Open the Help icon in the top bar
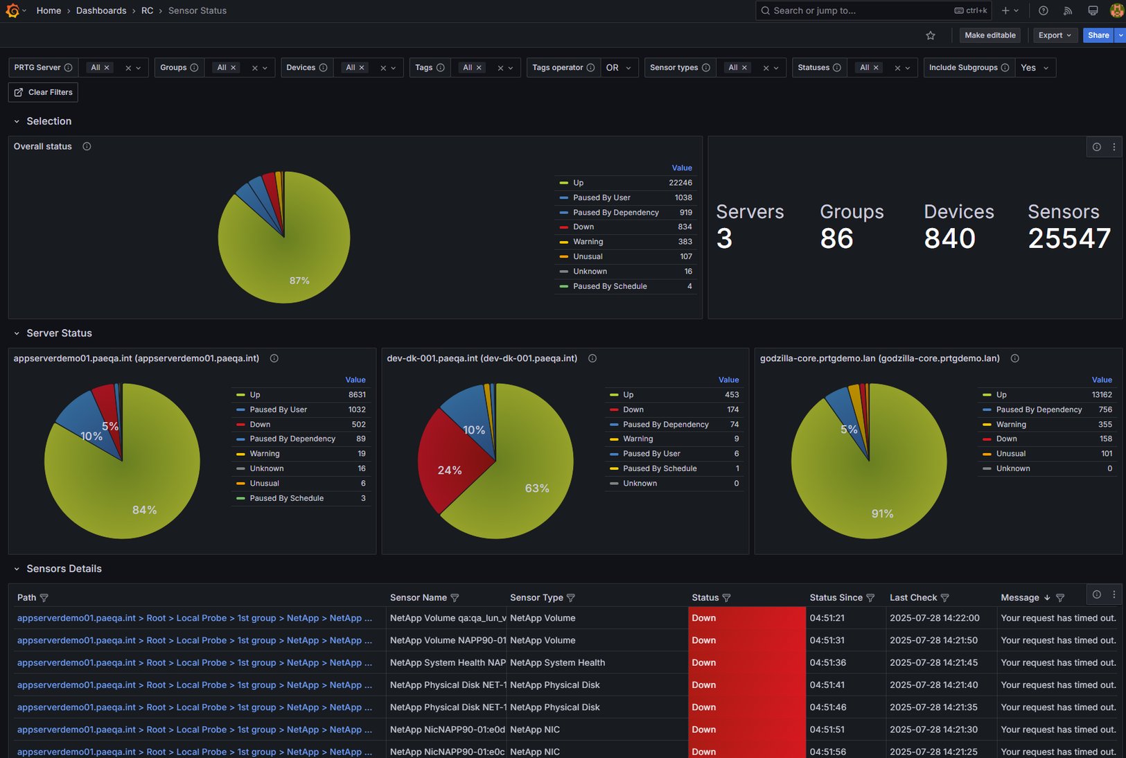The image size is (1126, 758). (x=1042, y=10)
